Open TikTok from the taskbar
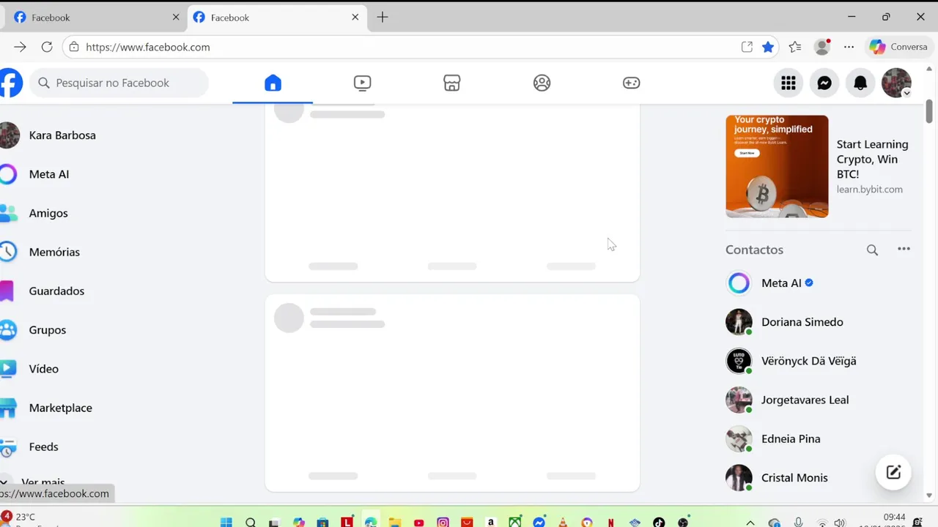 [x=659, y=523]
